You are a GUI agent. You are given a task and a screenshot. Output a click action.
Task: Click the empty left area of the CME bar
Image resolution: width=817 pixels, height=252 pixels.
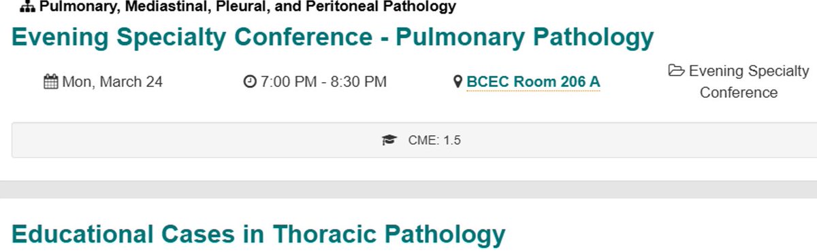click(x=191, y=141)
